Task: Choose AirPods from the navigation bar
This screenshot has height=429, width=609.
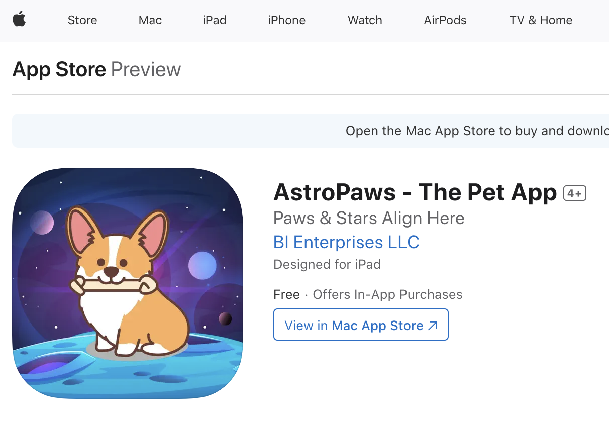Action: coord(445,20)
